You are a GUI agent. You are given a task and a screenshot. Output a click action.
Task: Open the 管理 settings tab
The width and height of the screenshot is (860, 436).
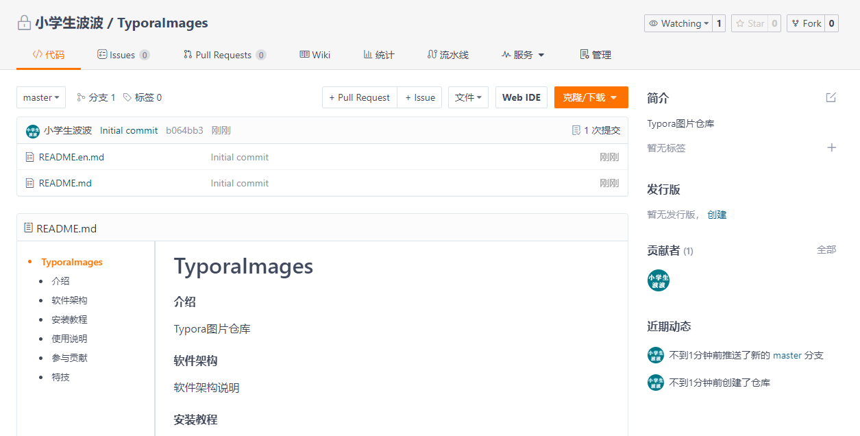(595, 55)
